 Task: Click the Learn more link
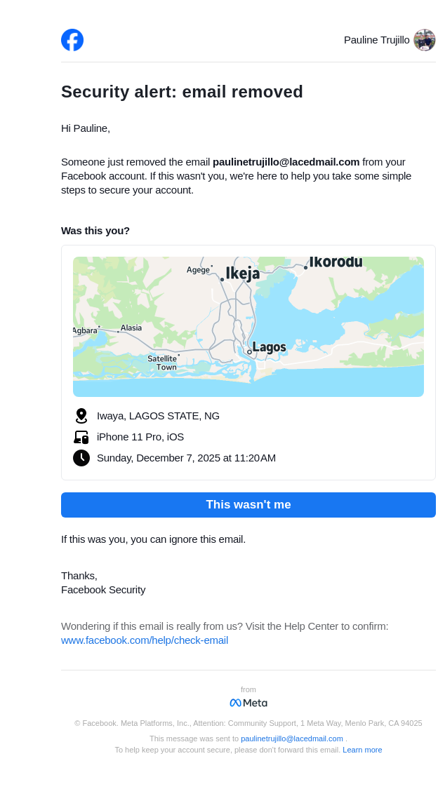362,750
